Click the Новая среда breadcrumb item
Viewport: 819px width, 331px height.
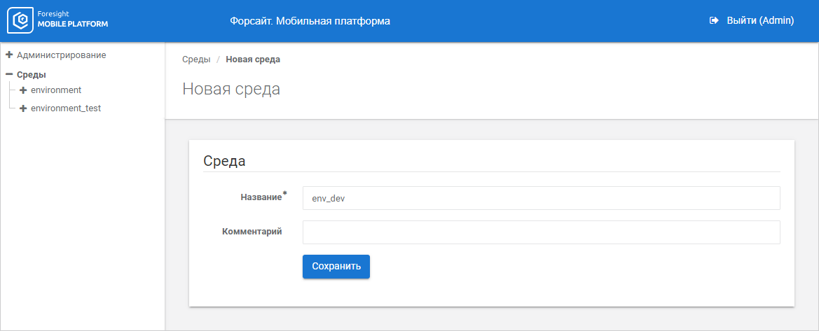(x=253, y=59)
